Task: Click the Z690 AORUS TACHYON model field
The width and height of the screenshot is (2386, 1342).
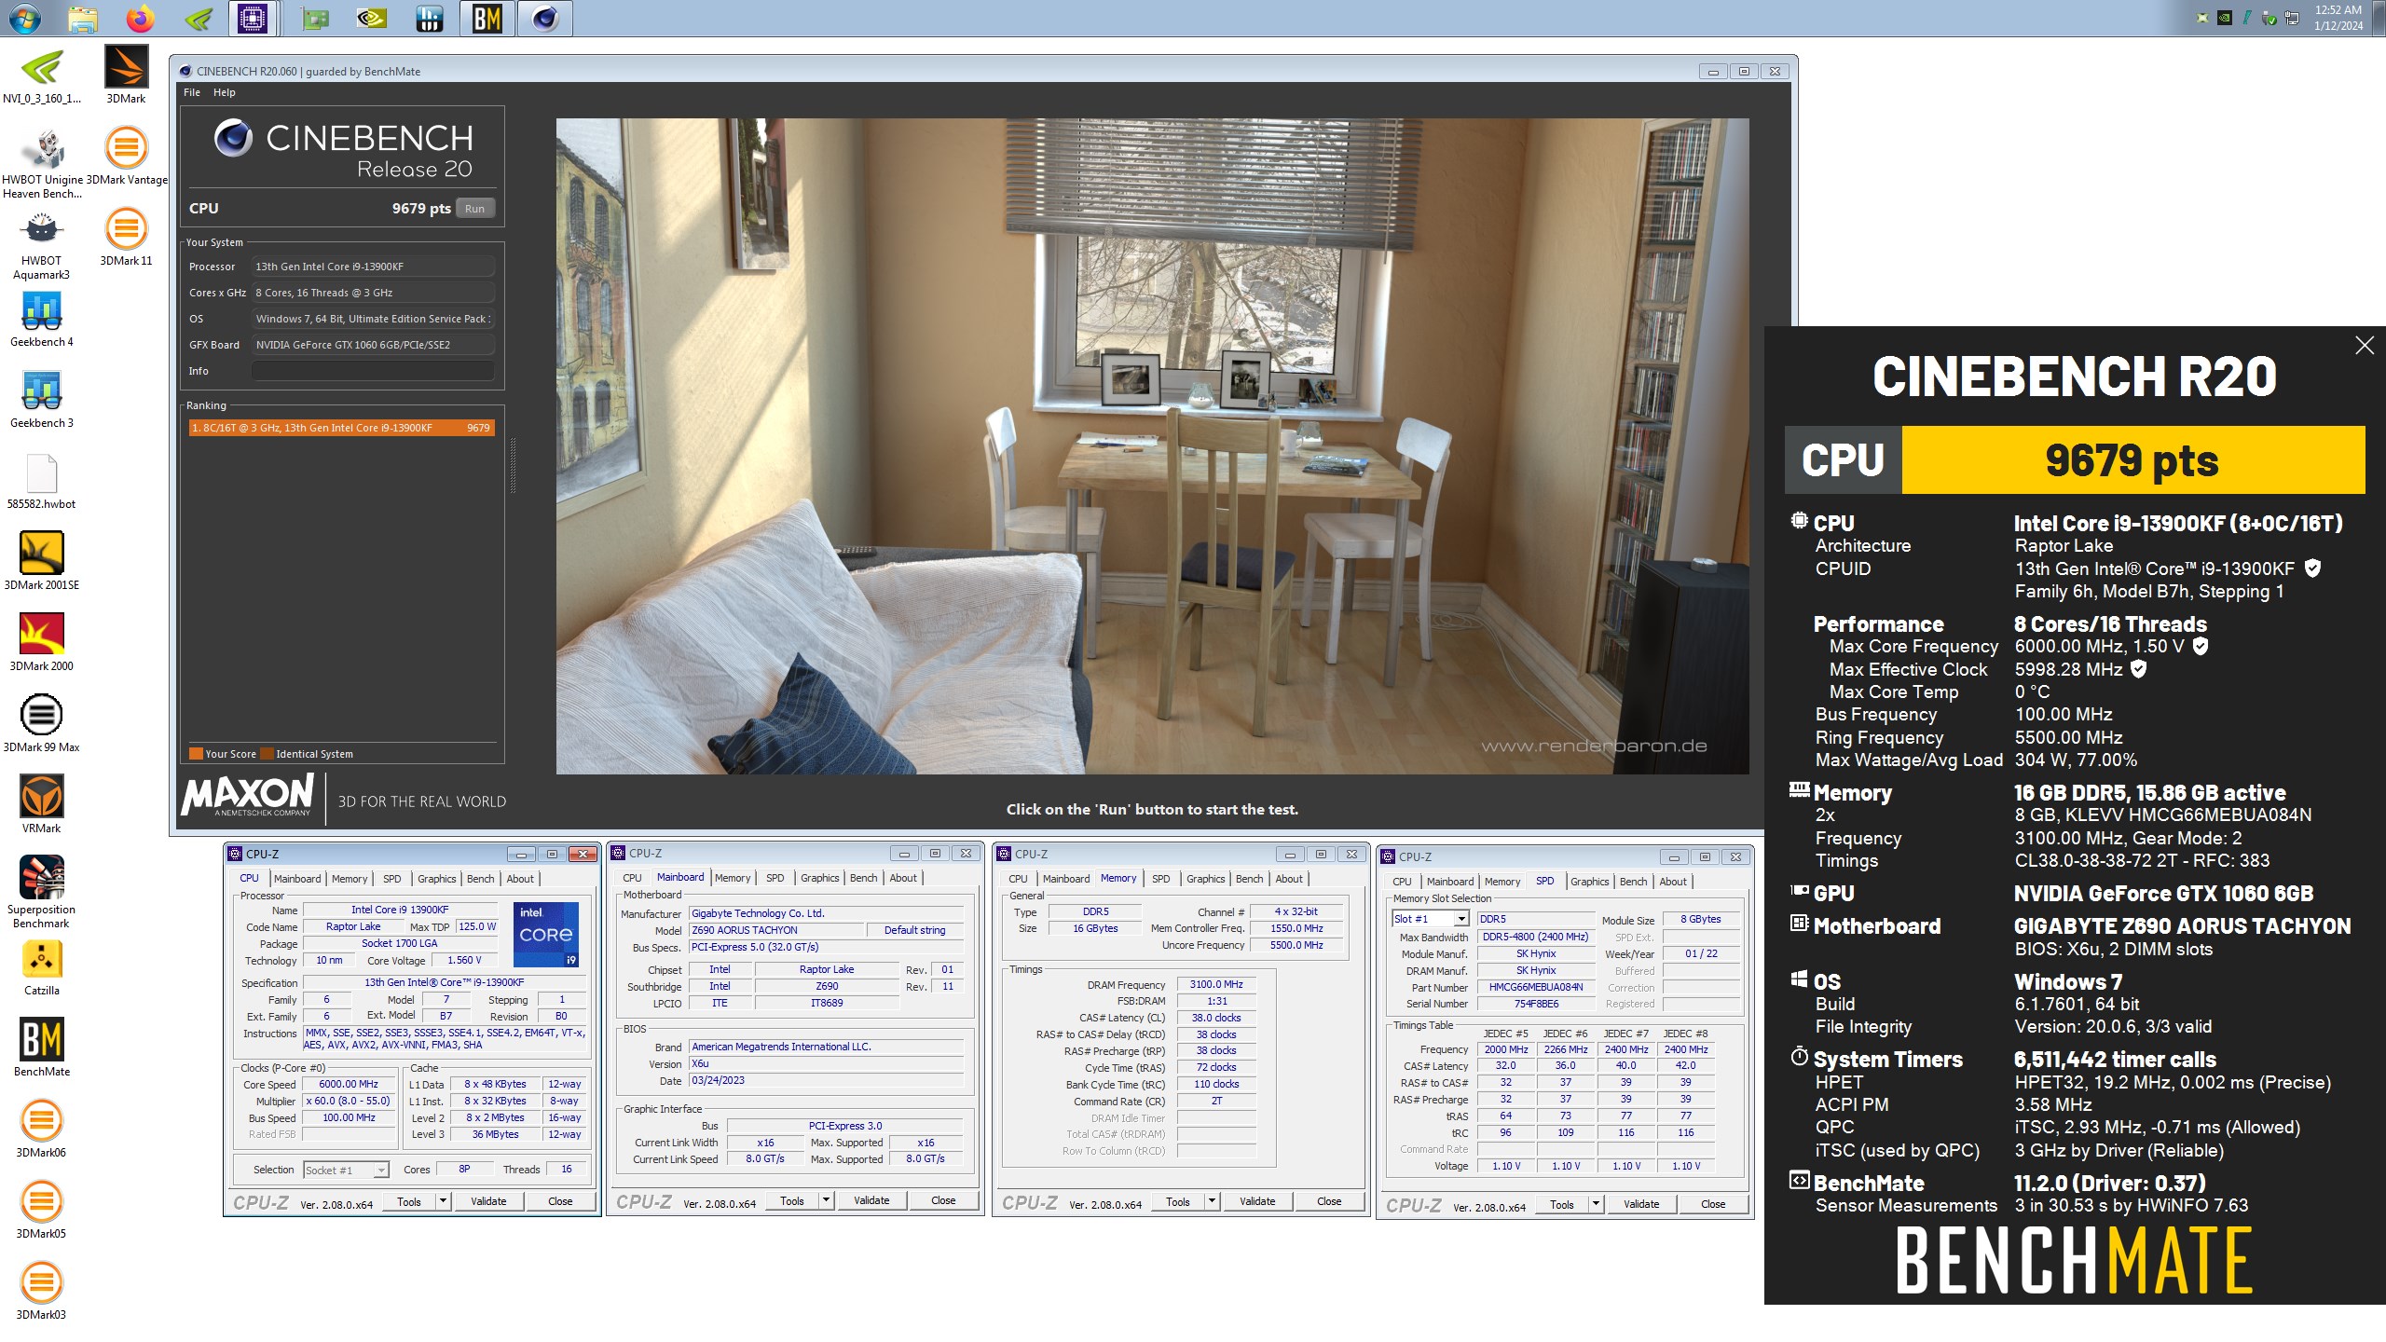Action: [x=775, y=930]
